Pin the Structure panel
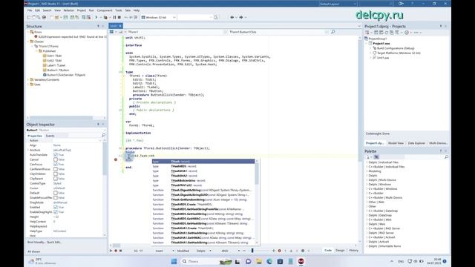Screen dimensions: 475x267 point(98,27)
